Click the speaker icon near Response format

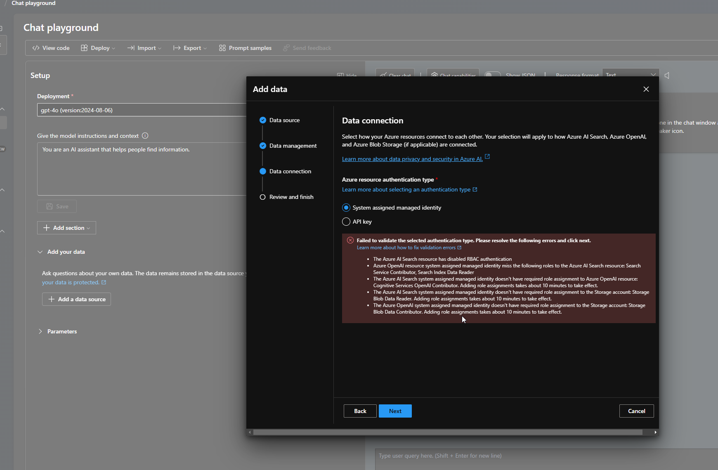667,76
